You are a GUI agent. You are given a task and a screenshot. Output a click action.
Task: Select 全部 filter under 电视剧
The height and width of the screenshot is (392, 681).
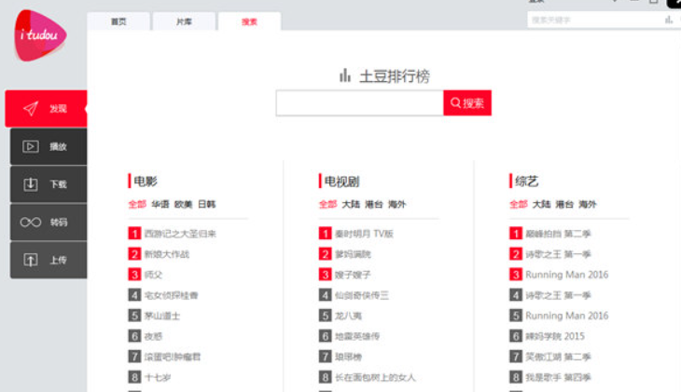[x=327, y=204]
